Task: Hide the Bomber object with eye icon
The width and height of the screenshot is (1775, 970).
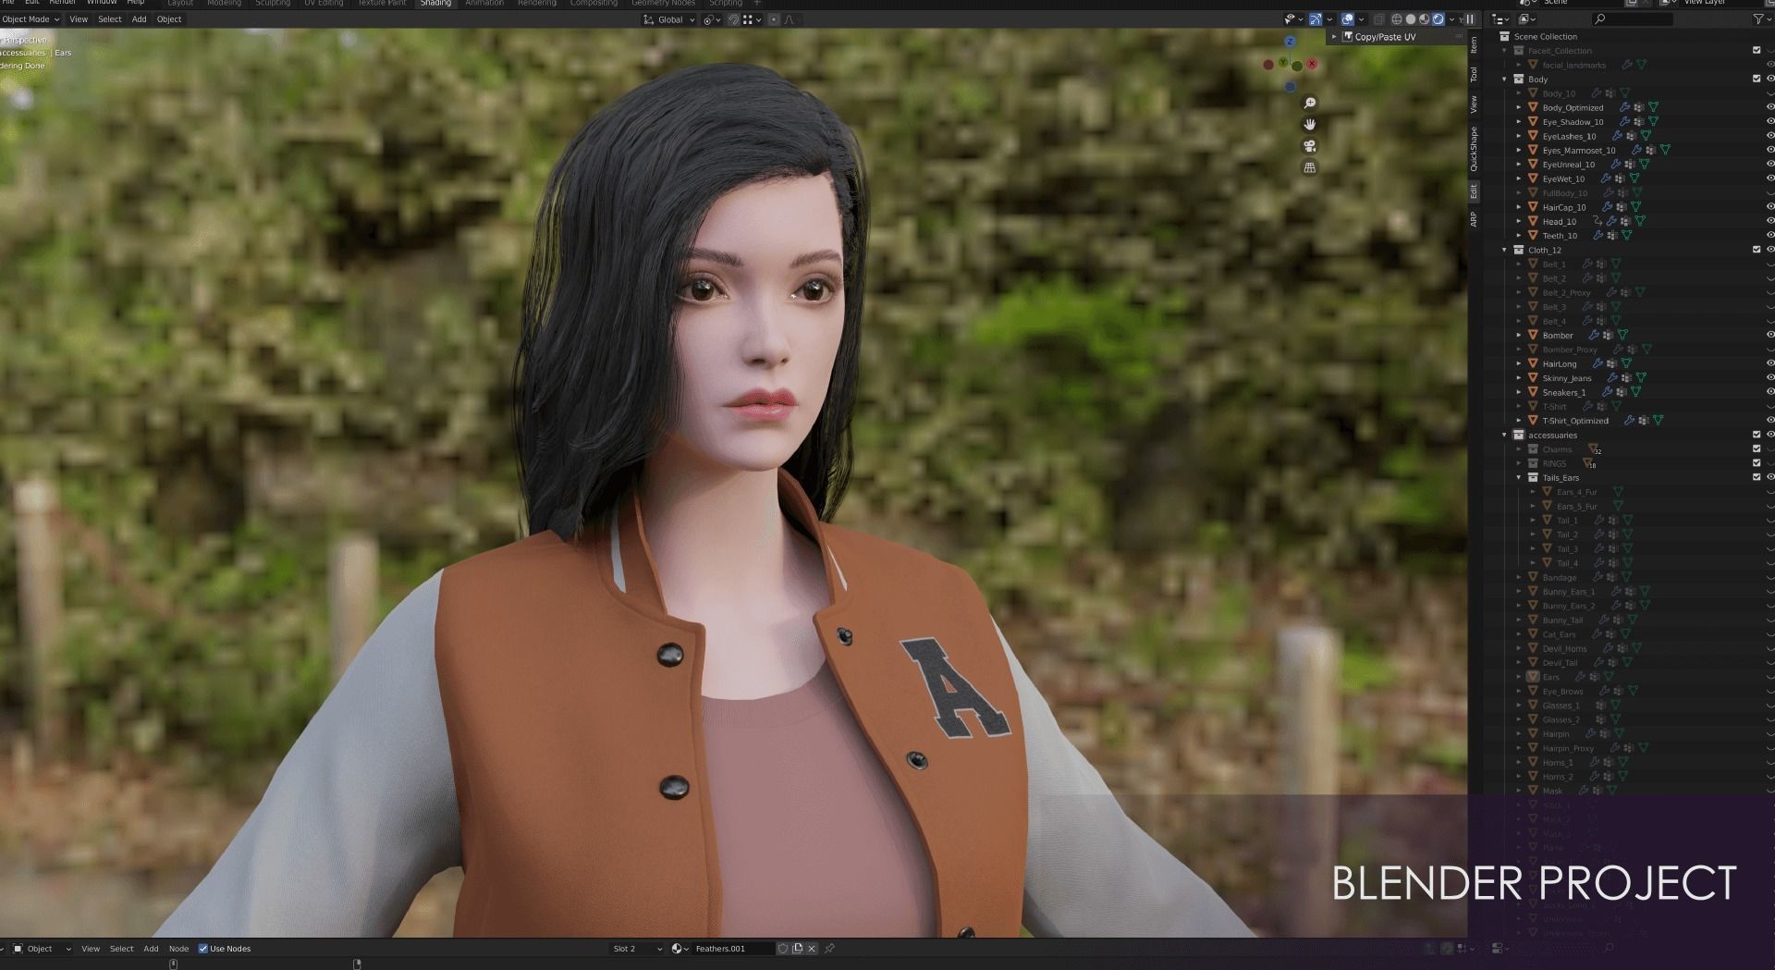Action: [1770, 335]
